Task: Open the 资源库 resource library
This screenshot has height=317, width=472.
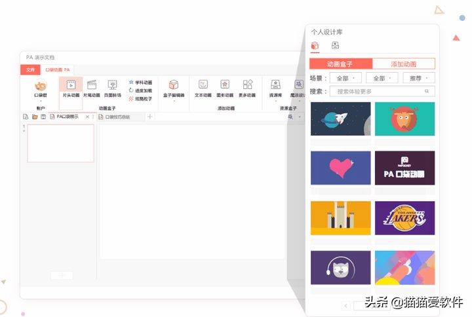Action: point(275,89)
